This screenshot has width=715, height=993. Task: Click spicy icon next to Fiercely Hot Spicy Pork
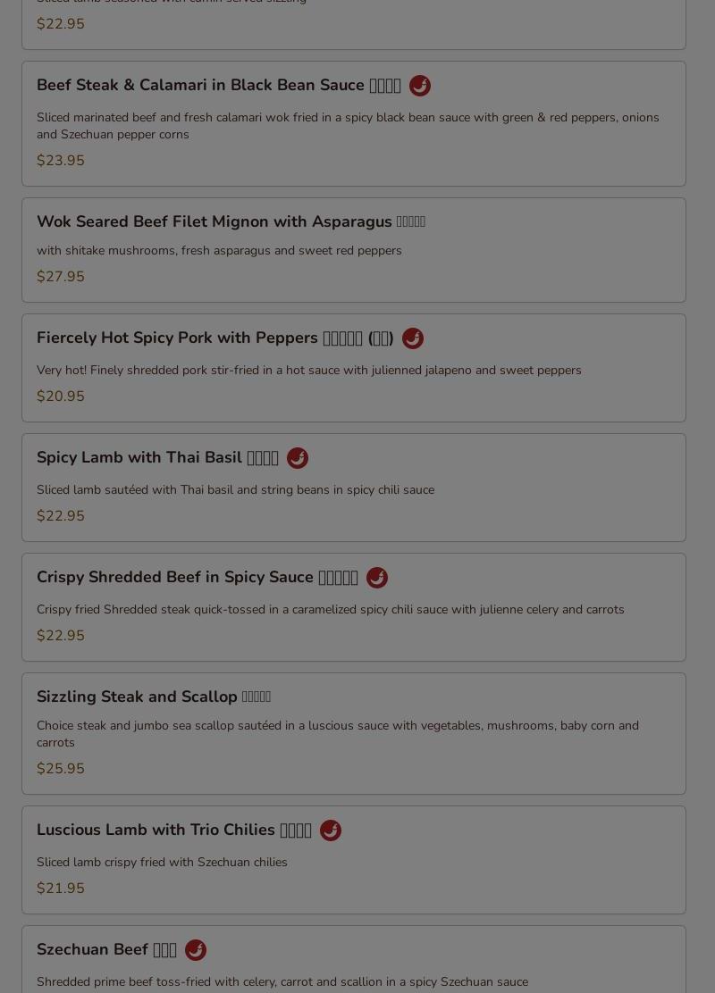point(413,338)
